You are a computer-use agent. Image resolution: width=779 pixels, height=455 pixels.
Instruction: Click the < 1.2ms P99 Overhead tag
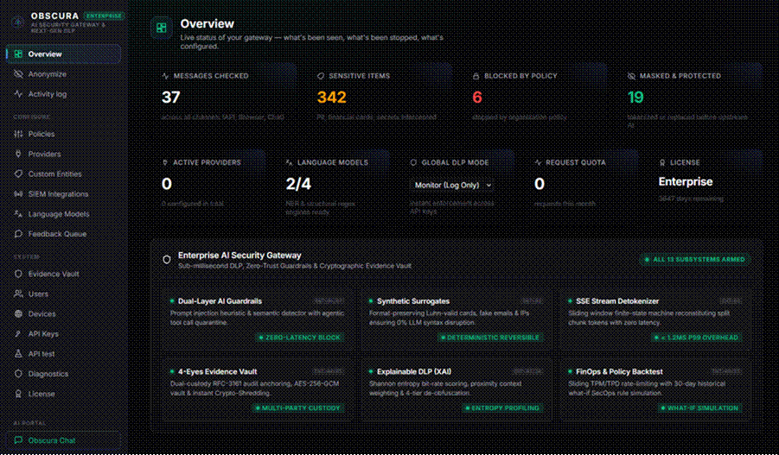[697, 338]
